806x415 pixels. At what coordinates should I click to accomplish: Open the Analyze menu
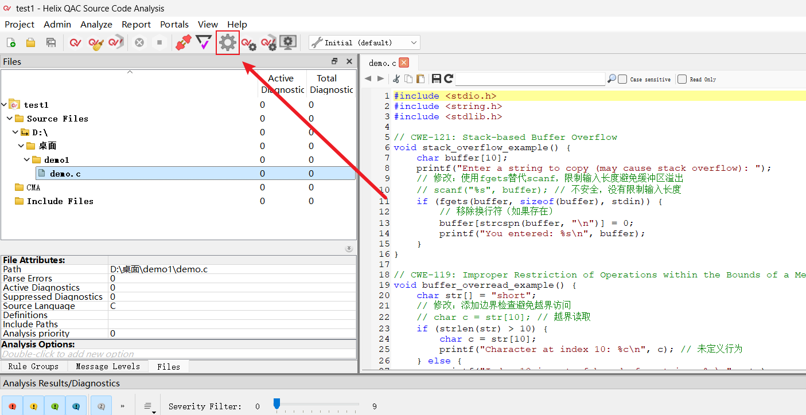[96, 24]
